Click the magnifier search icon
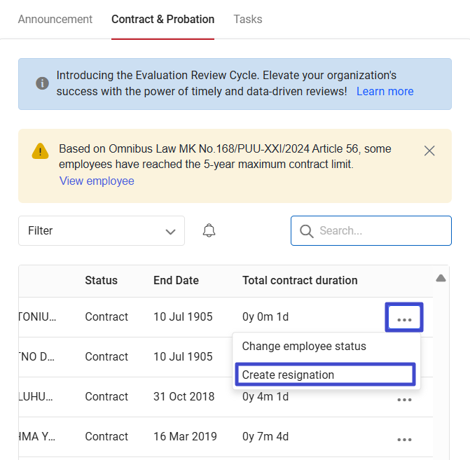Image resolution: width=470 pixels, height=460 pixels. point(305,230)
